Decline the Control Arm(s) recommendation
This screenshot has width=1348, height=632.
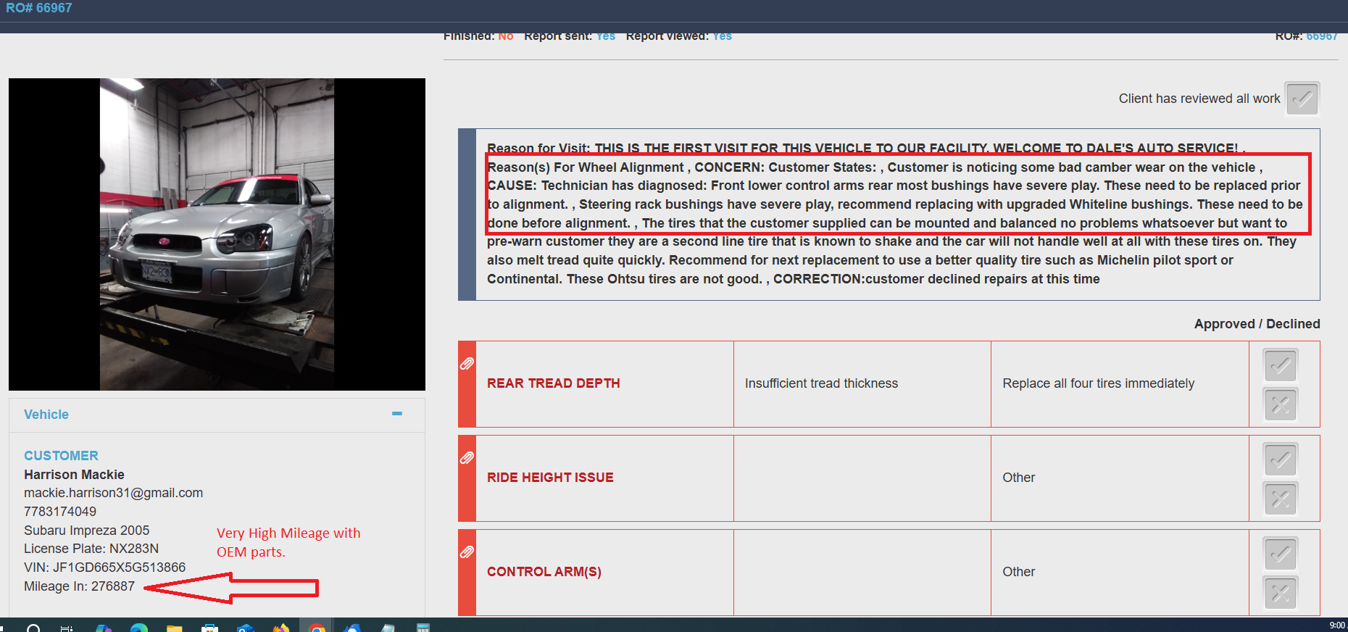click(x=1281, y=593)
